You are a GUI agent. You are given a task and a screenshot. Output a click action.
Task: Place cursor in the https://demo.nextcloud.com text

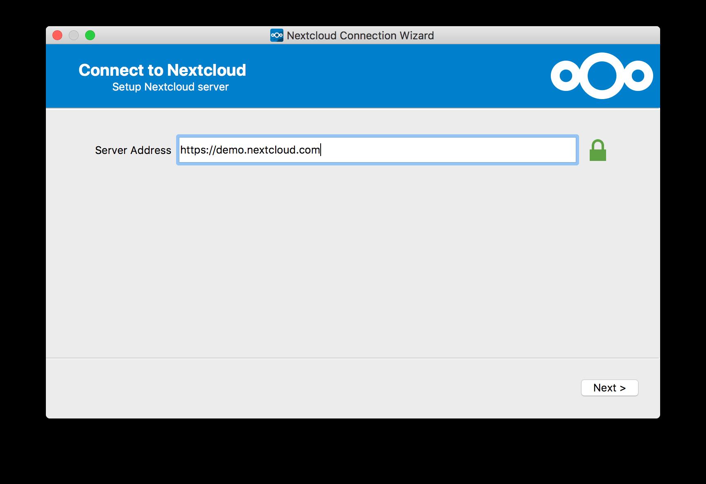tap(250, 150)
